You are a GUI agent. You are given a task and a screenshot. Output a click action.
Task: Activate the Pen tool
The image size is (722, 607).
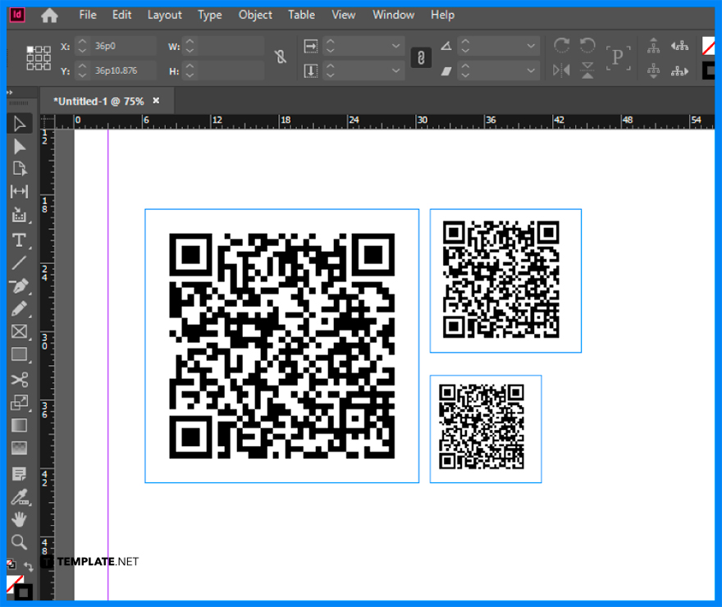[20, 285]
